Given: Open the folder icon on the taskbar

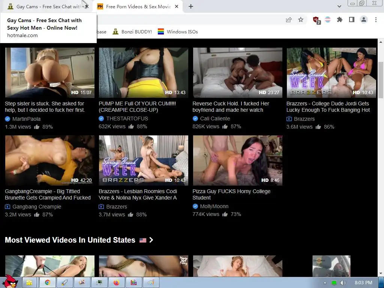Looking at the screenshot, I should pyautogui.click(x=29, y=283).
